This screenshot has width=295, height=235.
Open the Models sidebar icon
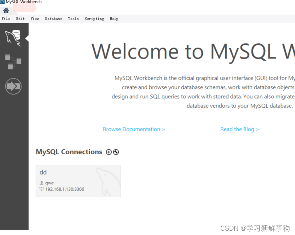[x=13, y=62]
